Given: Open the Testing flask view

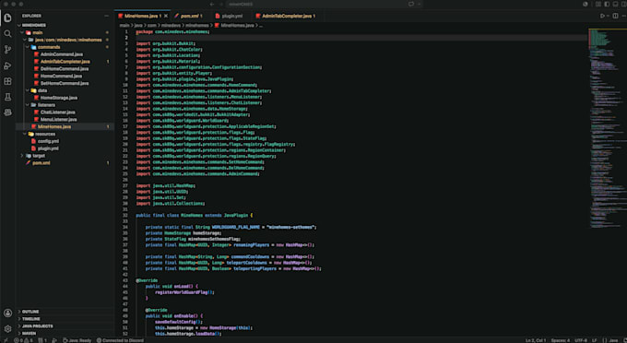Looking at the screenshot, I should 7,97.
